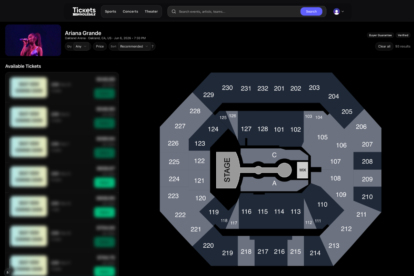Click the Clear all button

click(384, 46)
